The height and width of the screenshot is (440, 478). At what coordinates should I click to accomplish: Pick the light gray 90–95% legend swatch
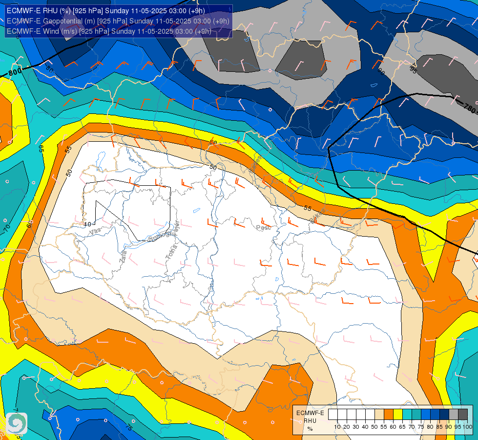[x=454, y=415]
